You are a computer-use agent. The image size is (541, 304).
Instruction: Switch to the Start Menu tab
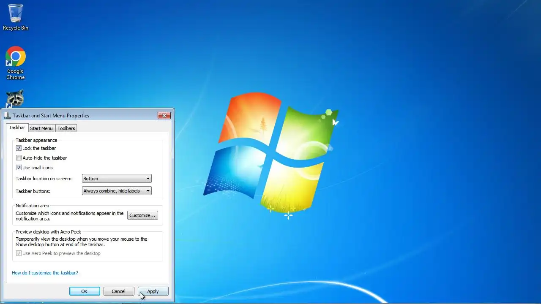[41, 128]
